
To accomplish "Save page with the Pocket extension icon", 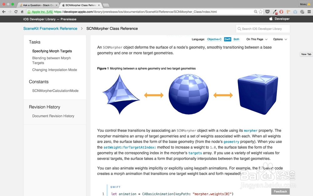I will (x=268, y=12).
